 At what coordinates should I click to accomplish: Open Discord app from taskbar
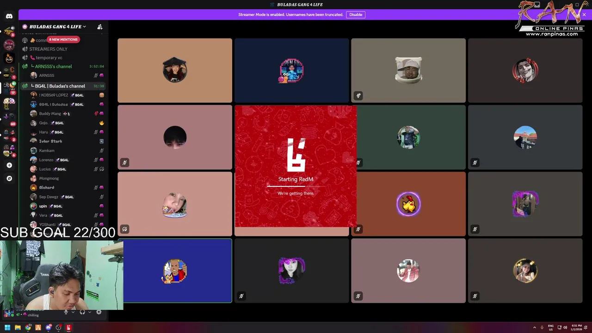point(48,327)
